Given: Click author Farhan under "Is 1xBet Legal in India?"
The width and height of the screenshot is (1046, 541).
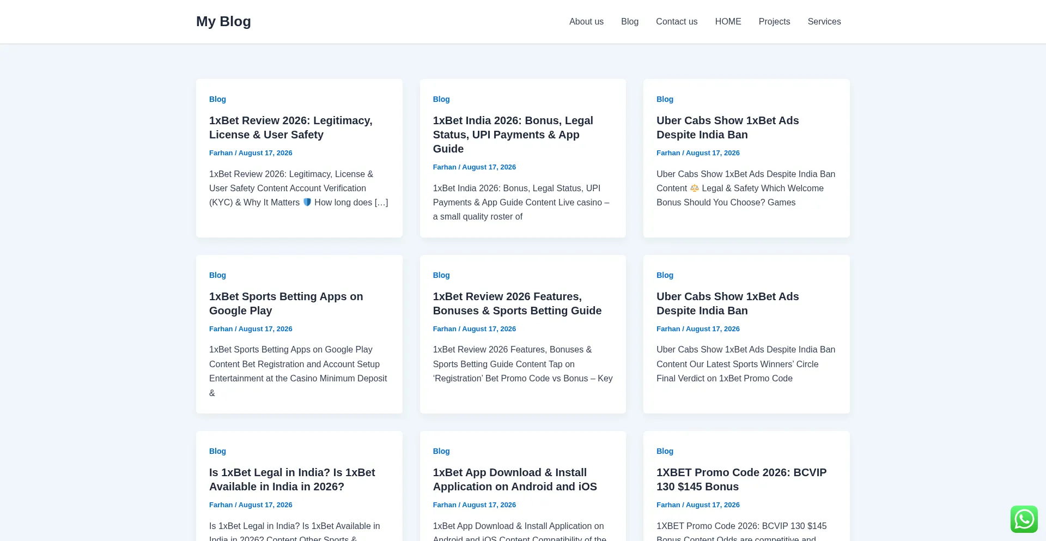Looking at the screenshot, I should (221, 505).
